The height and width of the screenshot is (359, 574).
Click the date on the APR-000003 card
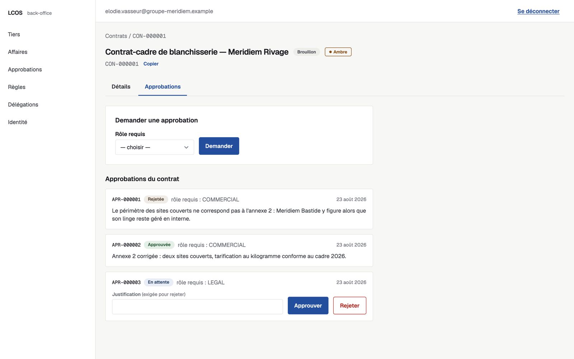tap(351, 283)
